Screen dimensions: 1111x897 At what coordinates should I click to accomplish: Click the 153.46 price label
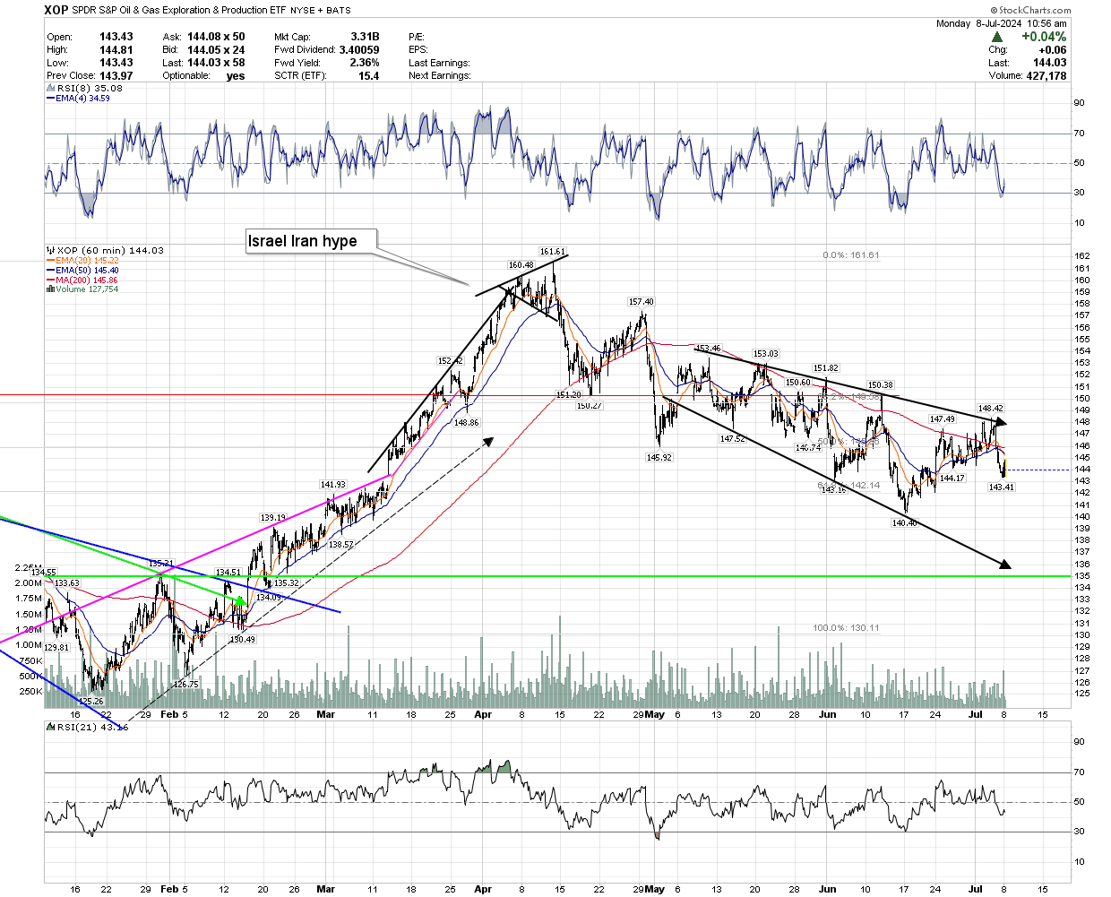[708, 349]
